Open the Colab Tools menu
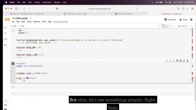196x110 pixels. [44, 22]
